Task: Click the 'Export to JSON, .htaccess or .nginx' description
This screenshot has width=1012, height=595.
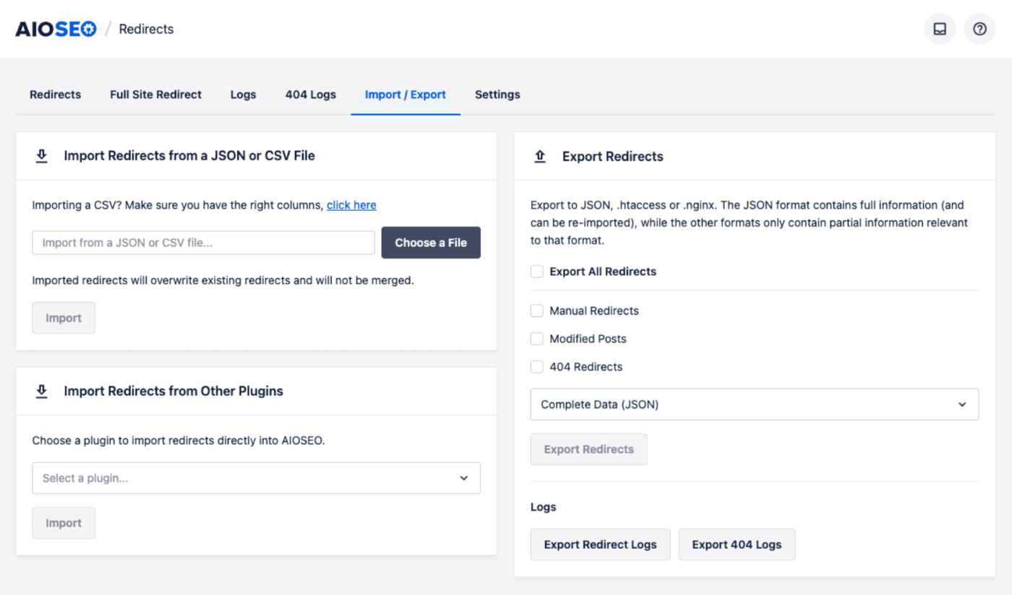Action: 749,222
